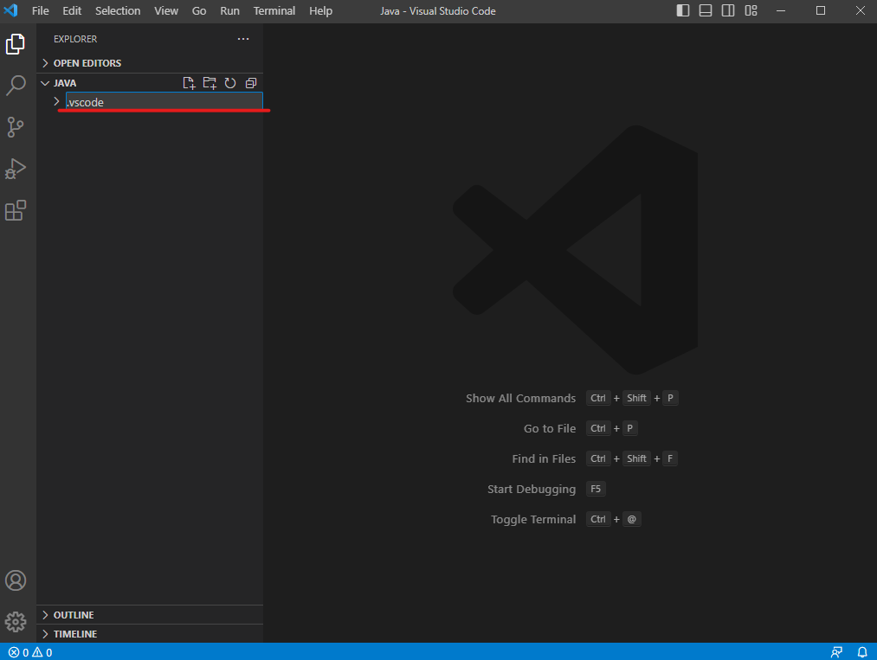Collapse all folders in explorer
The image size is (877, 660).
[251, 83]
